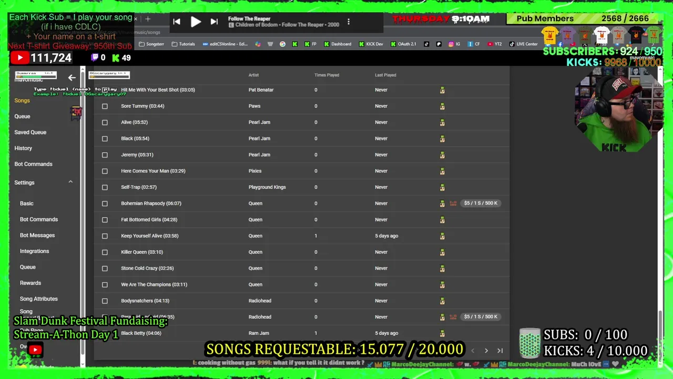Open Rewards settings
The height and width of the screenshot is (379, 673).
(x=30, y=283)
